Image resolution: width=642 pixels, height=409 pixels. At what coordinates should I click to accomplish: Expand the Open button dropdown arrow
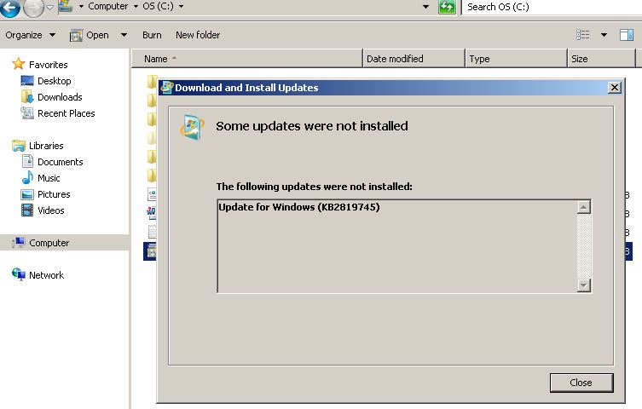[124, 35]
